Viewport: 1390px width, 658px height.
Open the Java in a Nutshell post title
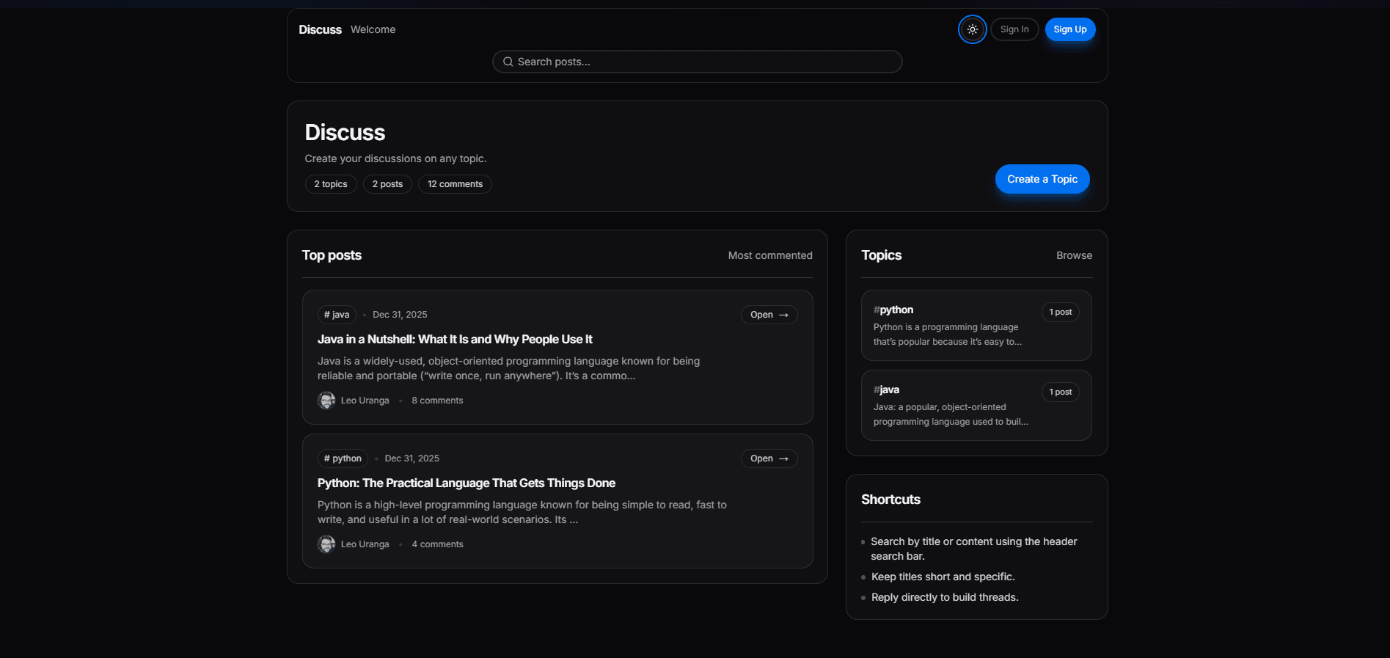[x=455, y=339]
